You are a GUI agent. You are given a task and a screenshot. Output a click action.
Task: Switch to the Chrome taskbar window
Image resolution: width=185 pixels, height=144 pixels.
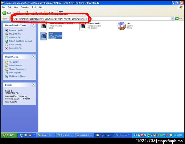coord(46,135)
